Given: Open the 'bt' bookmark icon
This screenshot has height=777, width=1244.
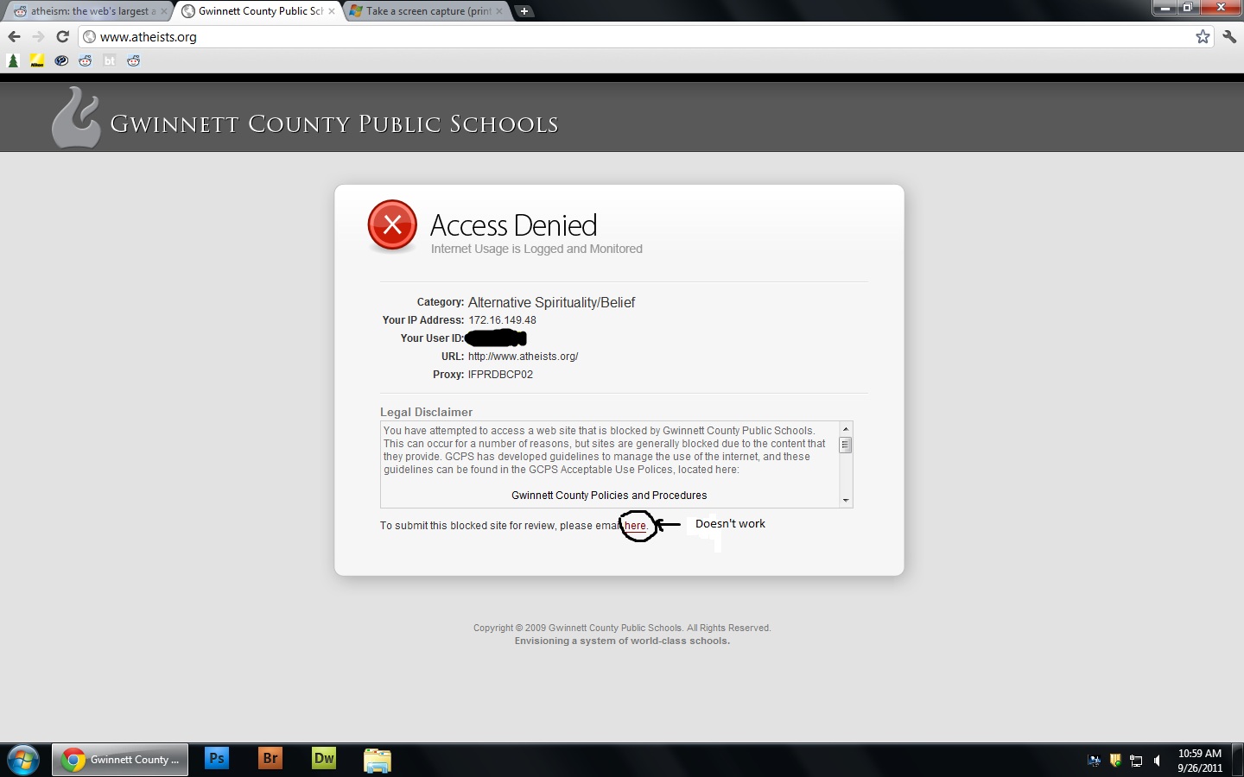Looking at the screenshot, I should pyautogui.click(x=110, y=60).
